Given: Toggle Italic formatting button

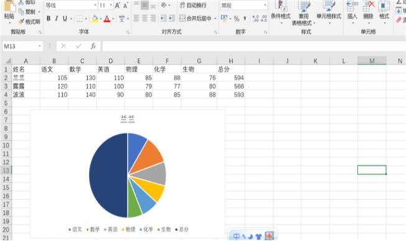Looking at the screenshot, I should (56, 19).
